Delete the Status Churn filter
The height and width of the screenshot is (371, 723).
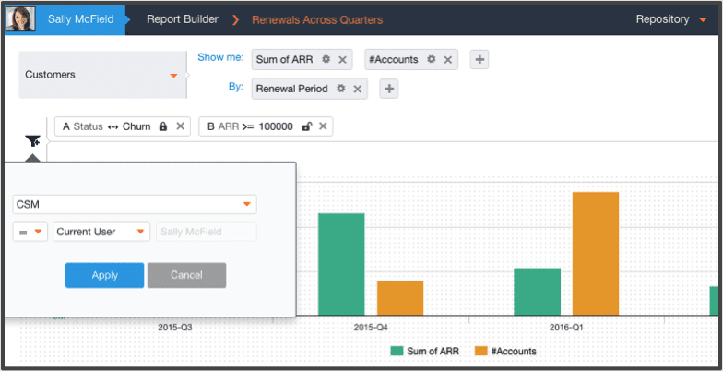(181, 126)
